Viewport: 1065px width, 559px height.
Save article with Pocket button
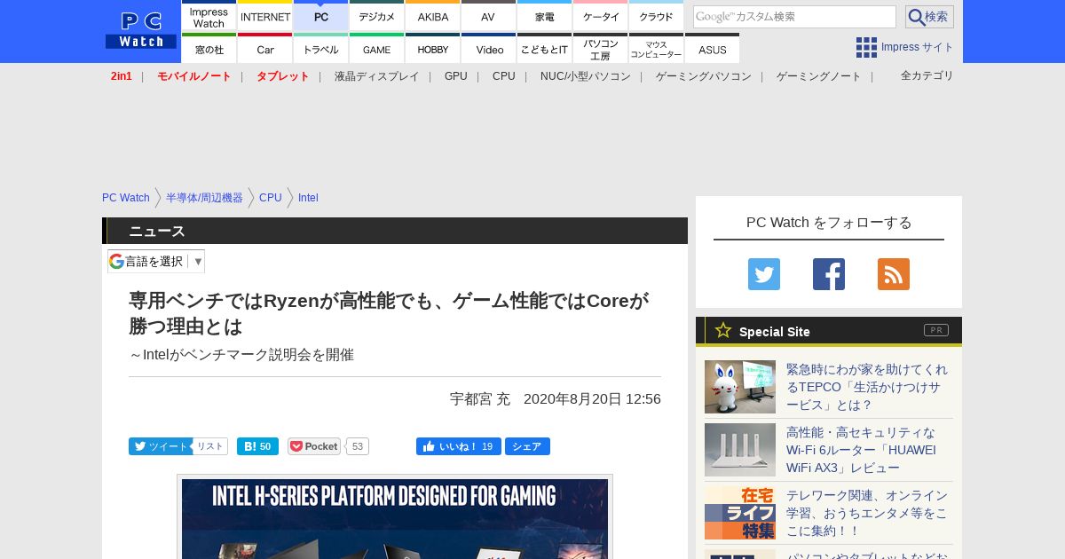pos(314,446)
